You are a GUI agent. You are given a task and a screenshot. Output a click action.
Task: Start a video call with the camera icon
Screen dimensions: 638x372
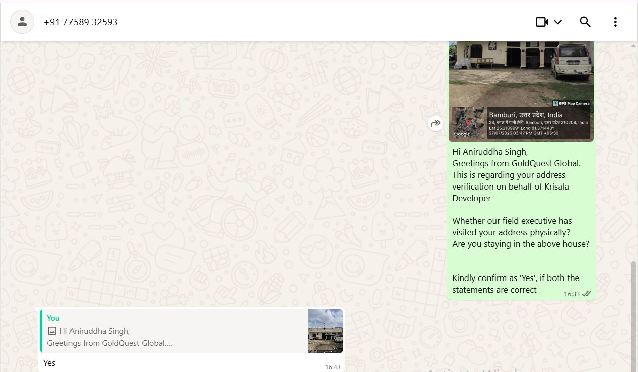click(x=542, y=22)
